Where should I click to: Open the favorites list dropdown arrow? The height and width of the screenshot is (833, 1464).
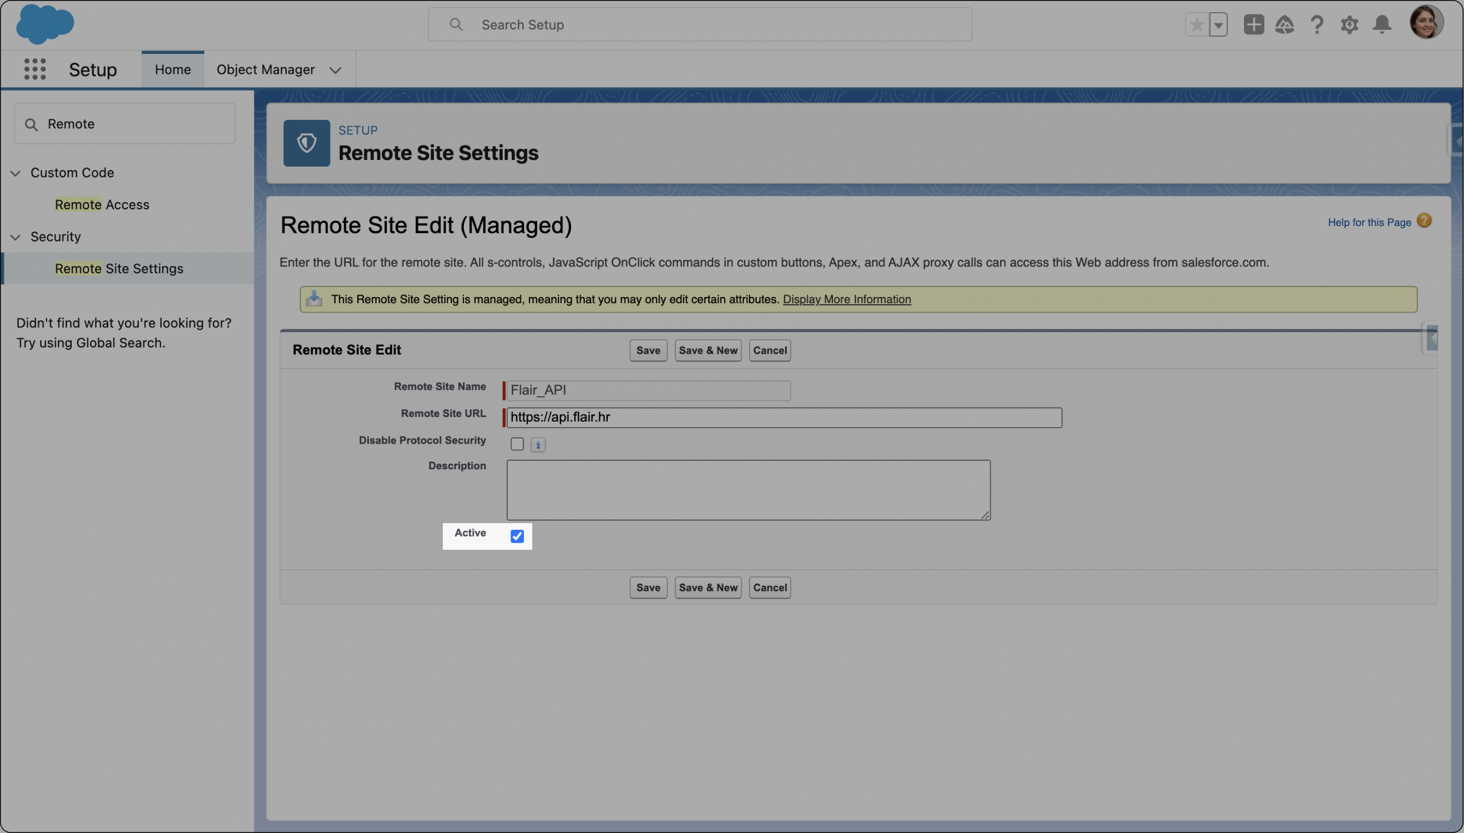tap(1218, 24)
